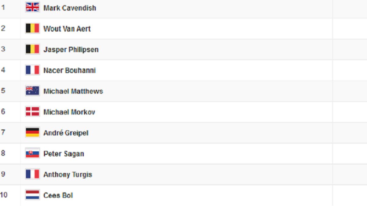Open rider Mark Cavendish's name link
This screenshot has height=206, width=367.
70,8
